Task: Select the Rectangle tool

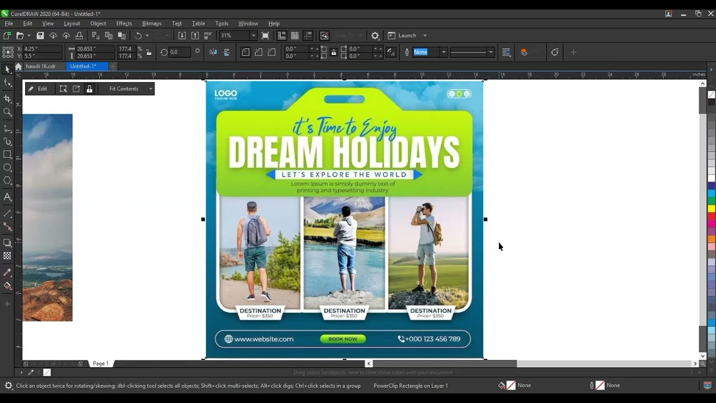Action: pyautogui.click(x=7, y=154)
